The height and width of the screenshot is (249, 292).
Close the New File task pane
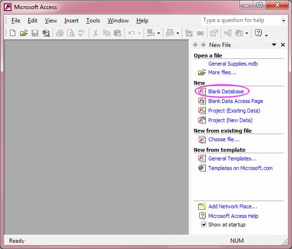pyautogui.click(x=283, y=45)
